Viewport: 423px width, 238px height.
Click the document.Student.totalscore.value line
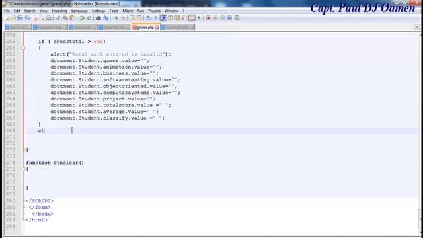(x=110, y=105)
